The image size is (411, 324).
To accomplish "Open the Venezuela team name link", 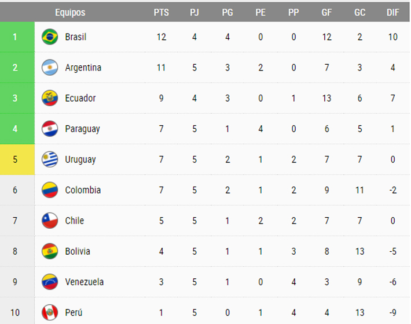I will (85, 282).
